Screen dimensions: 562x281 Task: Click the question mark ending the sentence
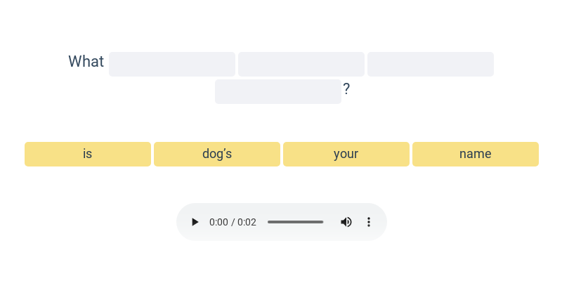point(346,89)
